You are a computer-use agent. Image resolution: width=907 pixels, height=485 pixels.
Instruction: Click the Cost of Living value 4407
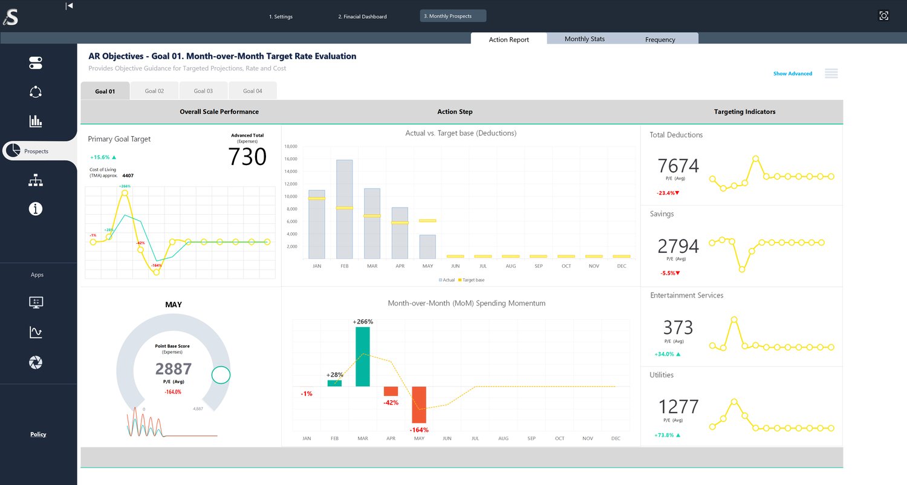point(128,176)
